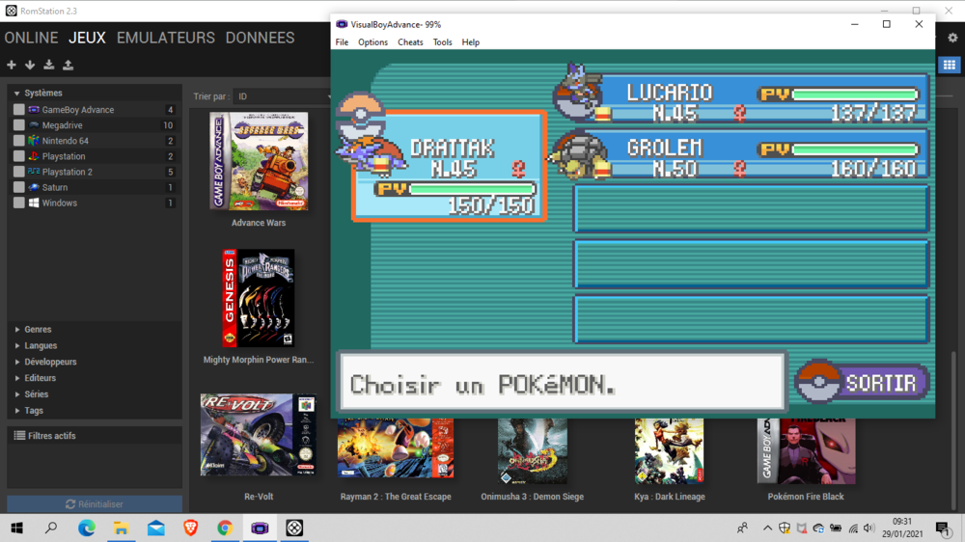Image resolution: width=965 pixels, height=542 pixels.
Task: Expand the Genres filter section
Action: [39, 330]
